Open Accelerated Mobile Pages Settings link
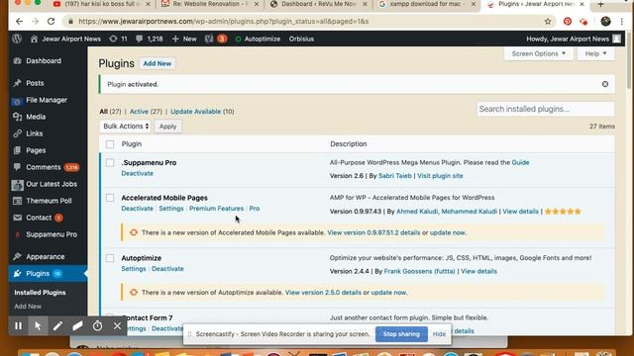Screen dimensions: 634x356 [x=171, y=209]
